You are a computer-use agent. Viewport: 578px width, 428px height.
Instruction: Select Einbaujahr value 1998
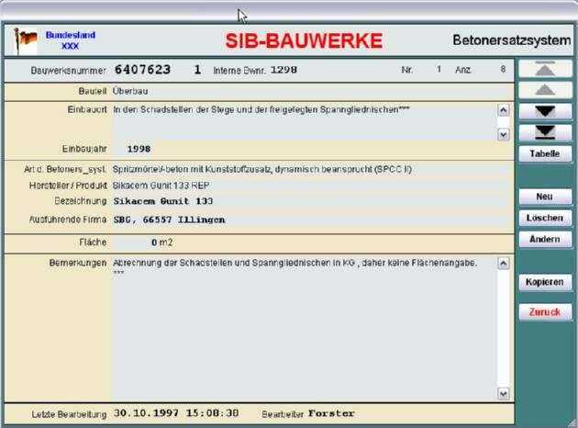(x=139, y=149)
